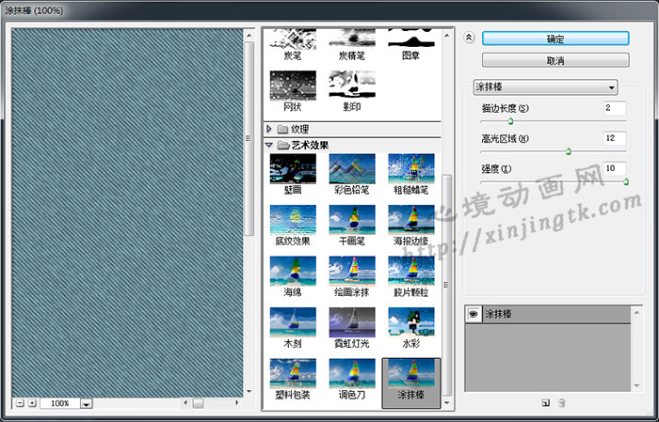Screen dimensions: 659x422
Task: Click the zoom out minus button
Action: coord(20,403)
